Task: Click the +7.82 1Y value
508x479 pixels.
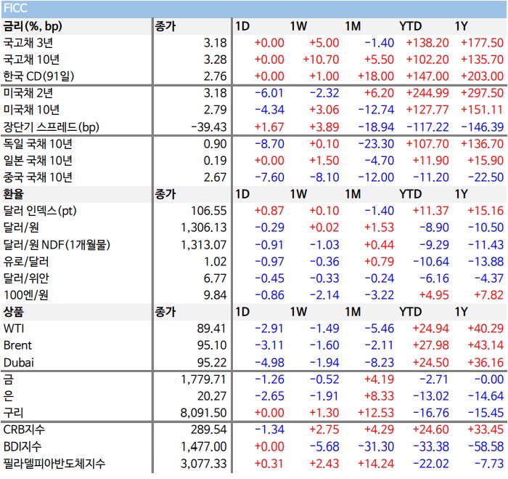Action: 488,295
